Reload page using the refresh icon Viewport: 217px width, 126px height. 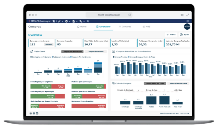(x=129, y=15)
